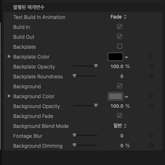Uncheck the Background checkbox

(x=120, y=86)
